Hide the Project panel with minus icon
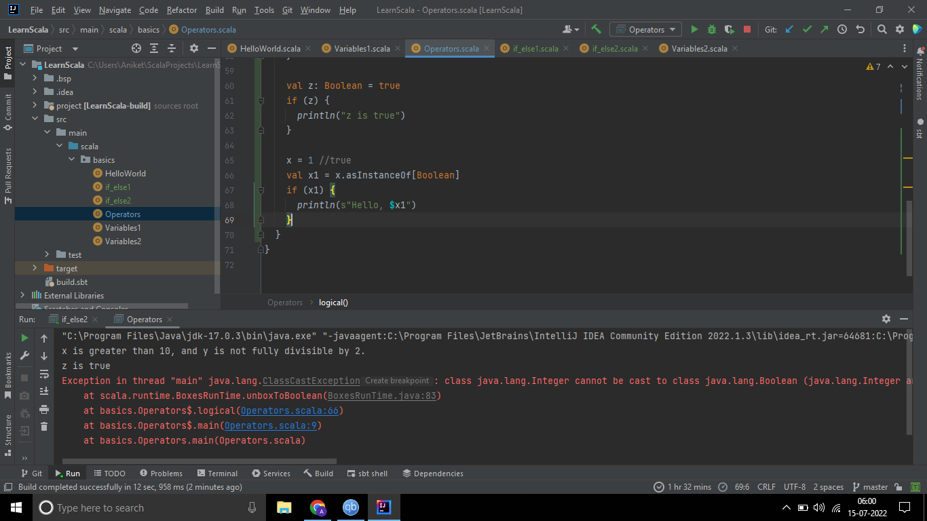The width and height of the screenshot is (927, 521). 211,48
